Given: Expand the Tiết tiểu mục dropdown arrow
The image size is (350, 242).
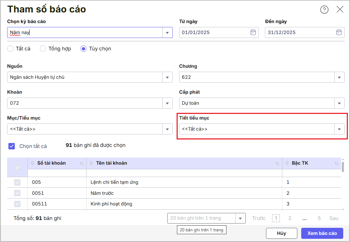Looking at the screenshot, I should [x=339, y=129].
